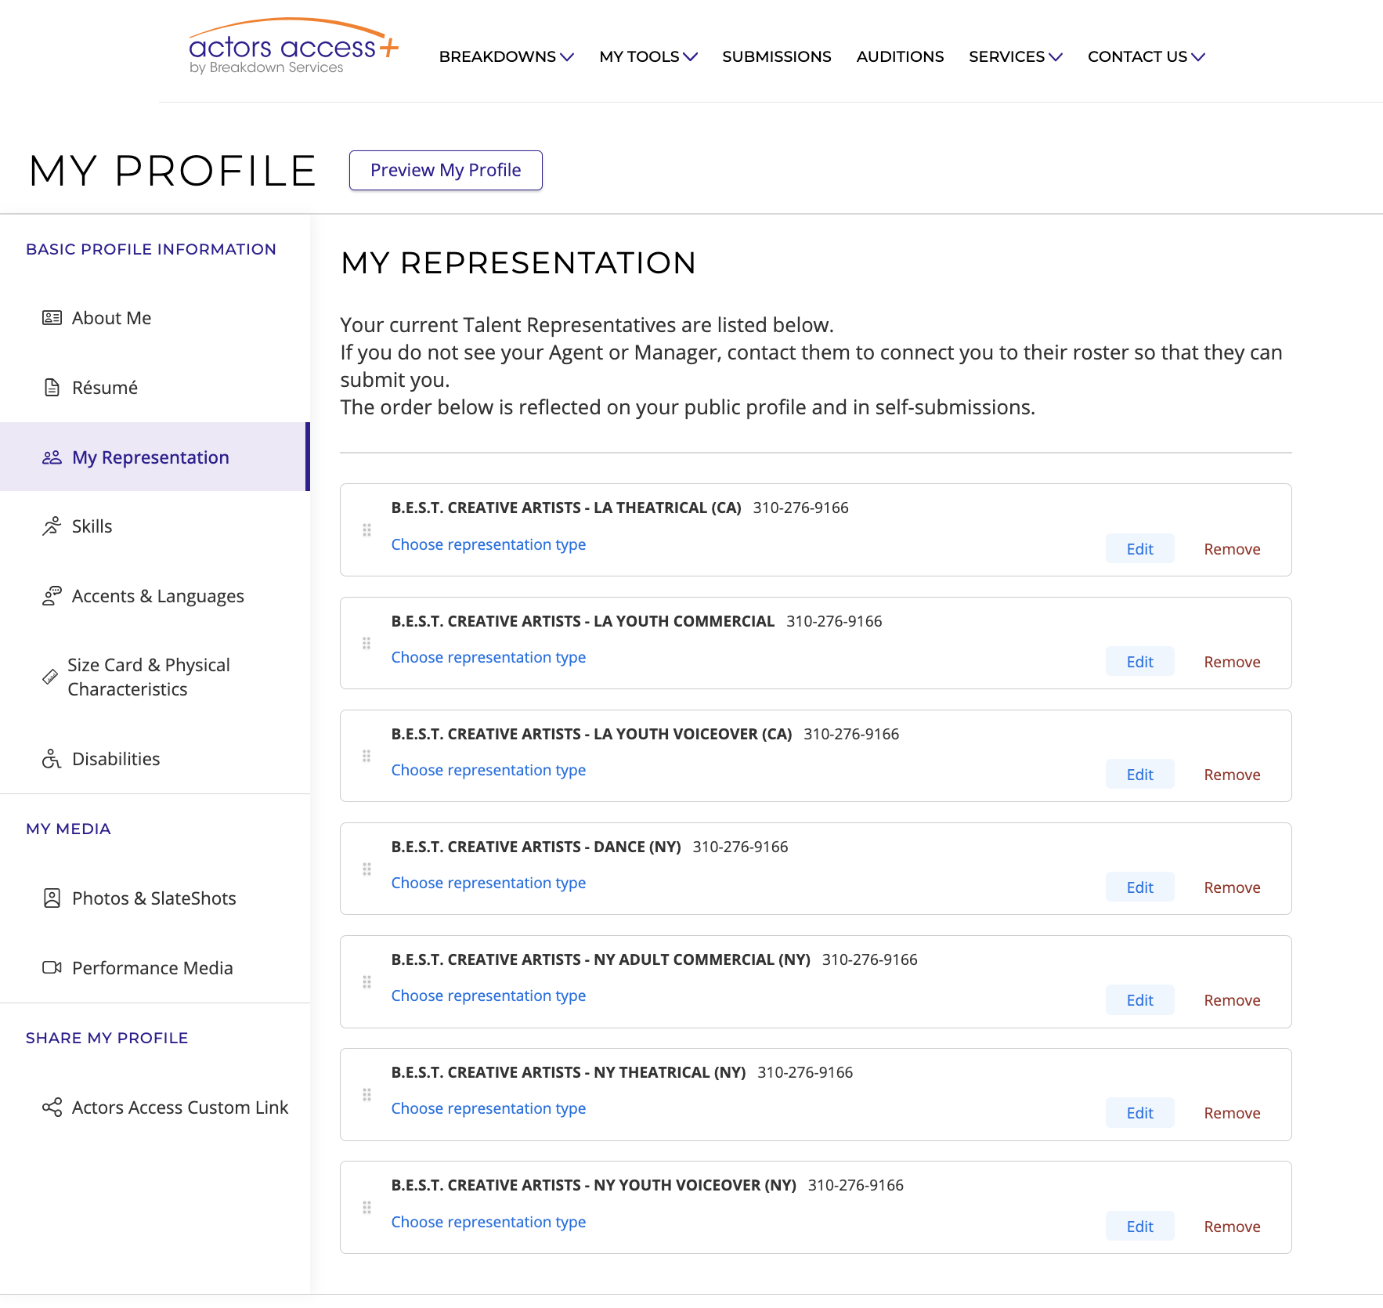
Task: Remove NY Youth Voiceover (NY) entry
Action: tap(1232, 1227)
